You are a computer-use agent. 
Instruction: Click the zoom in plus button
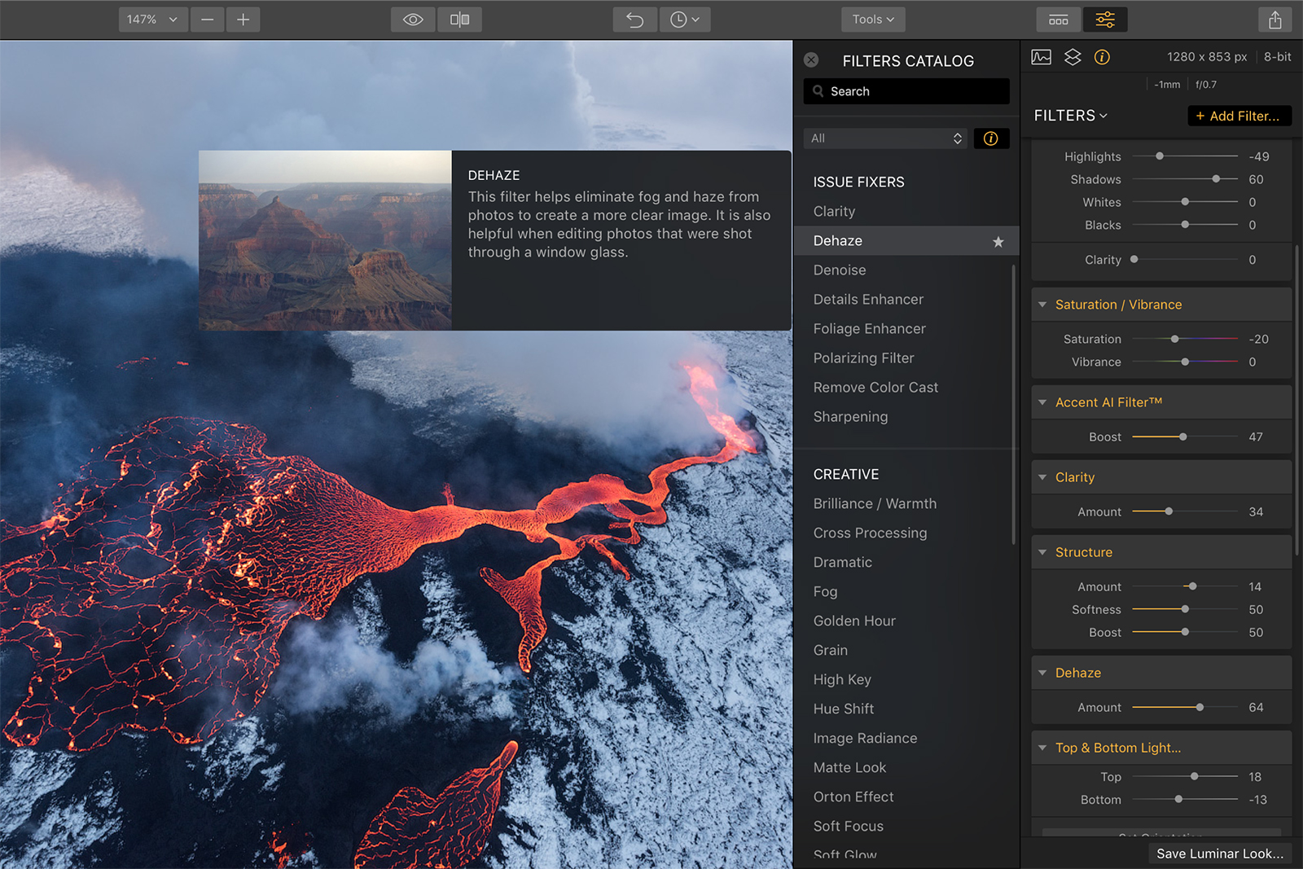243,20
